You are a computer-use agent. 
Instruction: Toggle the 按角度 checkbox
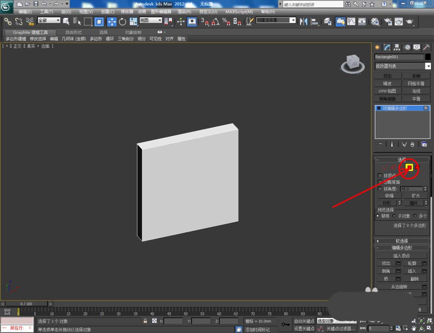[x=380, y=189]
